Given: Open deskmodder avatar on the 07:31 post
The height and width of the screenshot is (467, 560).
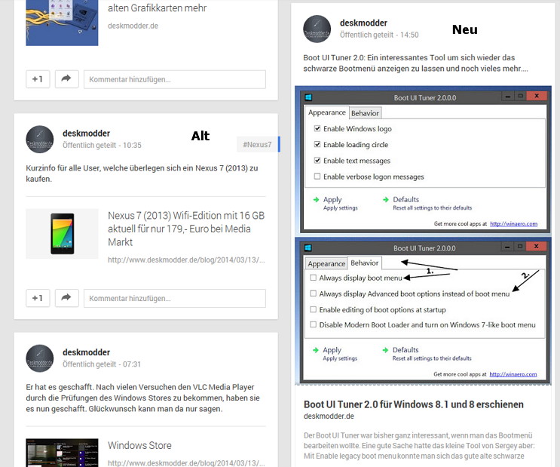Looking at the screenshot, I should pyautogui.click(x=40, y=358).
